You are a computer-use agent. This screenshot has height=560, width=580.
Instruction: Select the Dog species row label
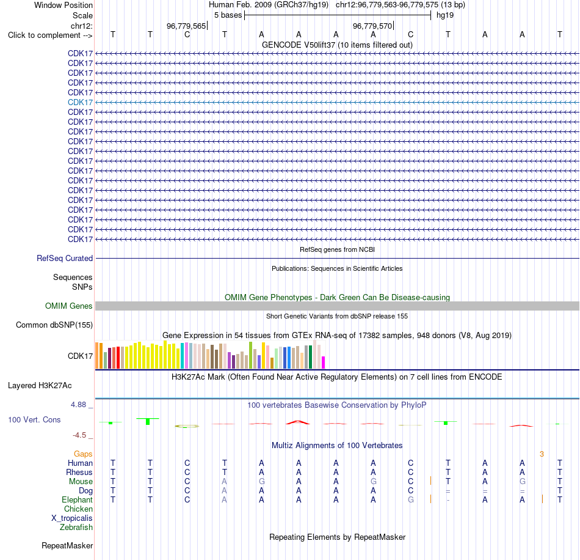pyautogui.click(x=86, y=491)
